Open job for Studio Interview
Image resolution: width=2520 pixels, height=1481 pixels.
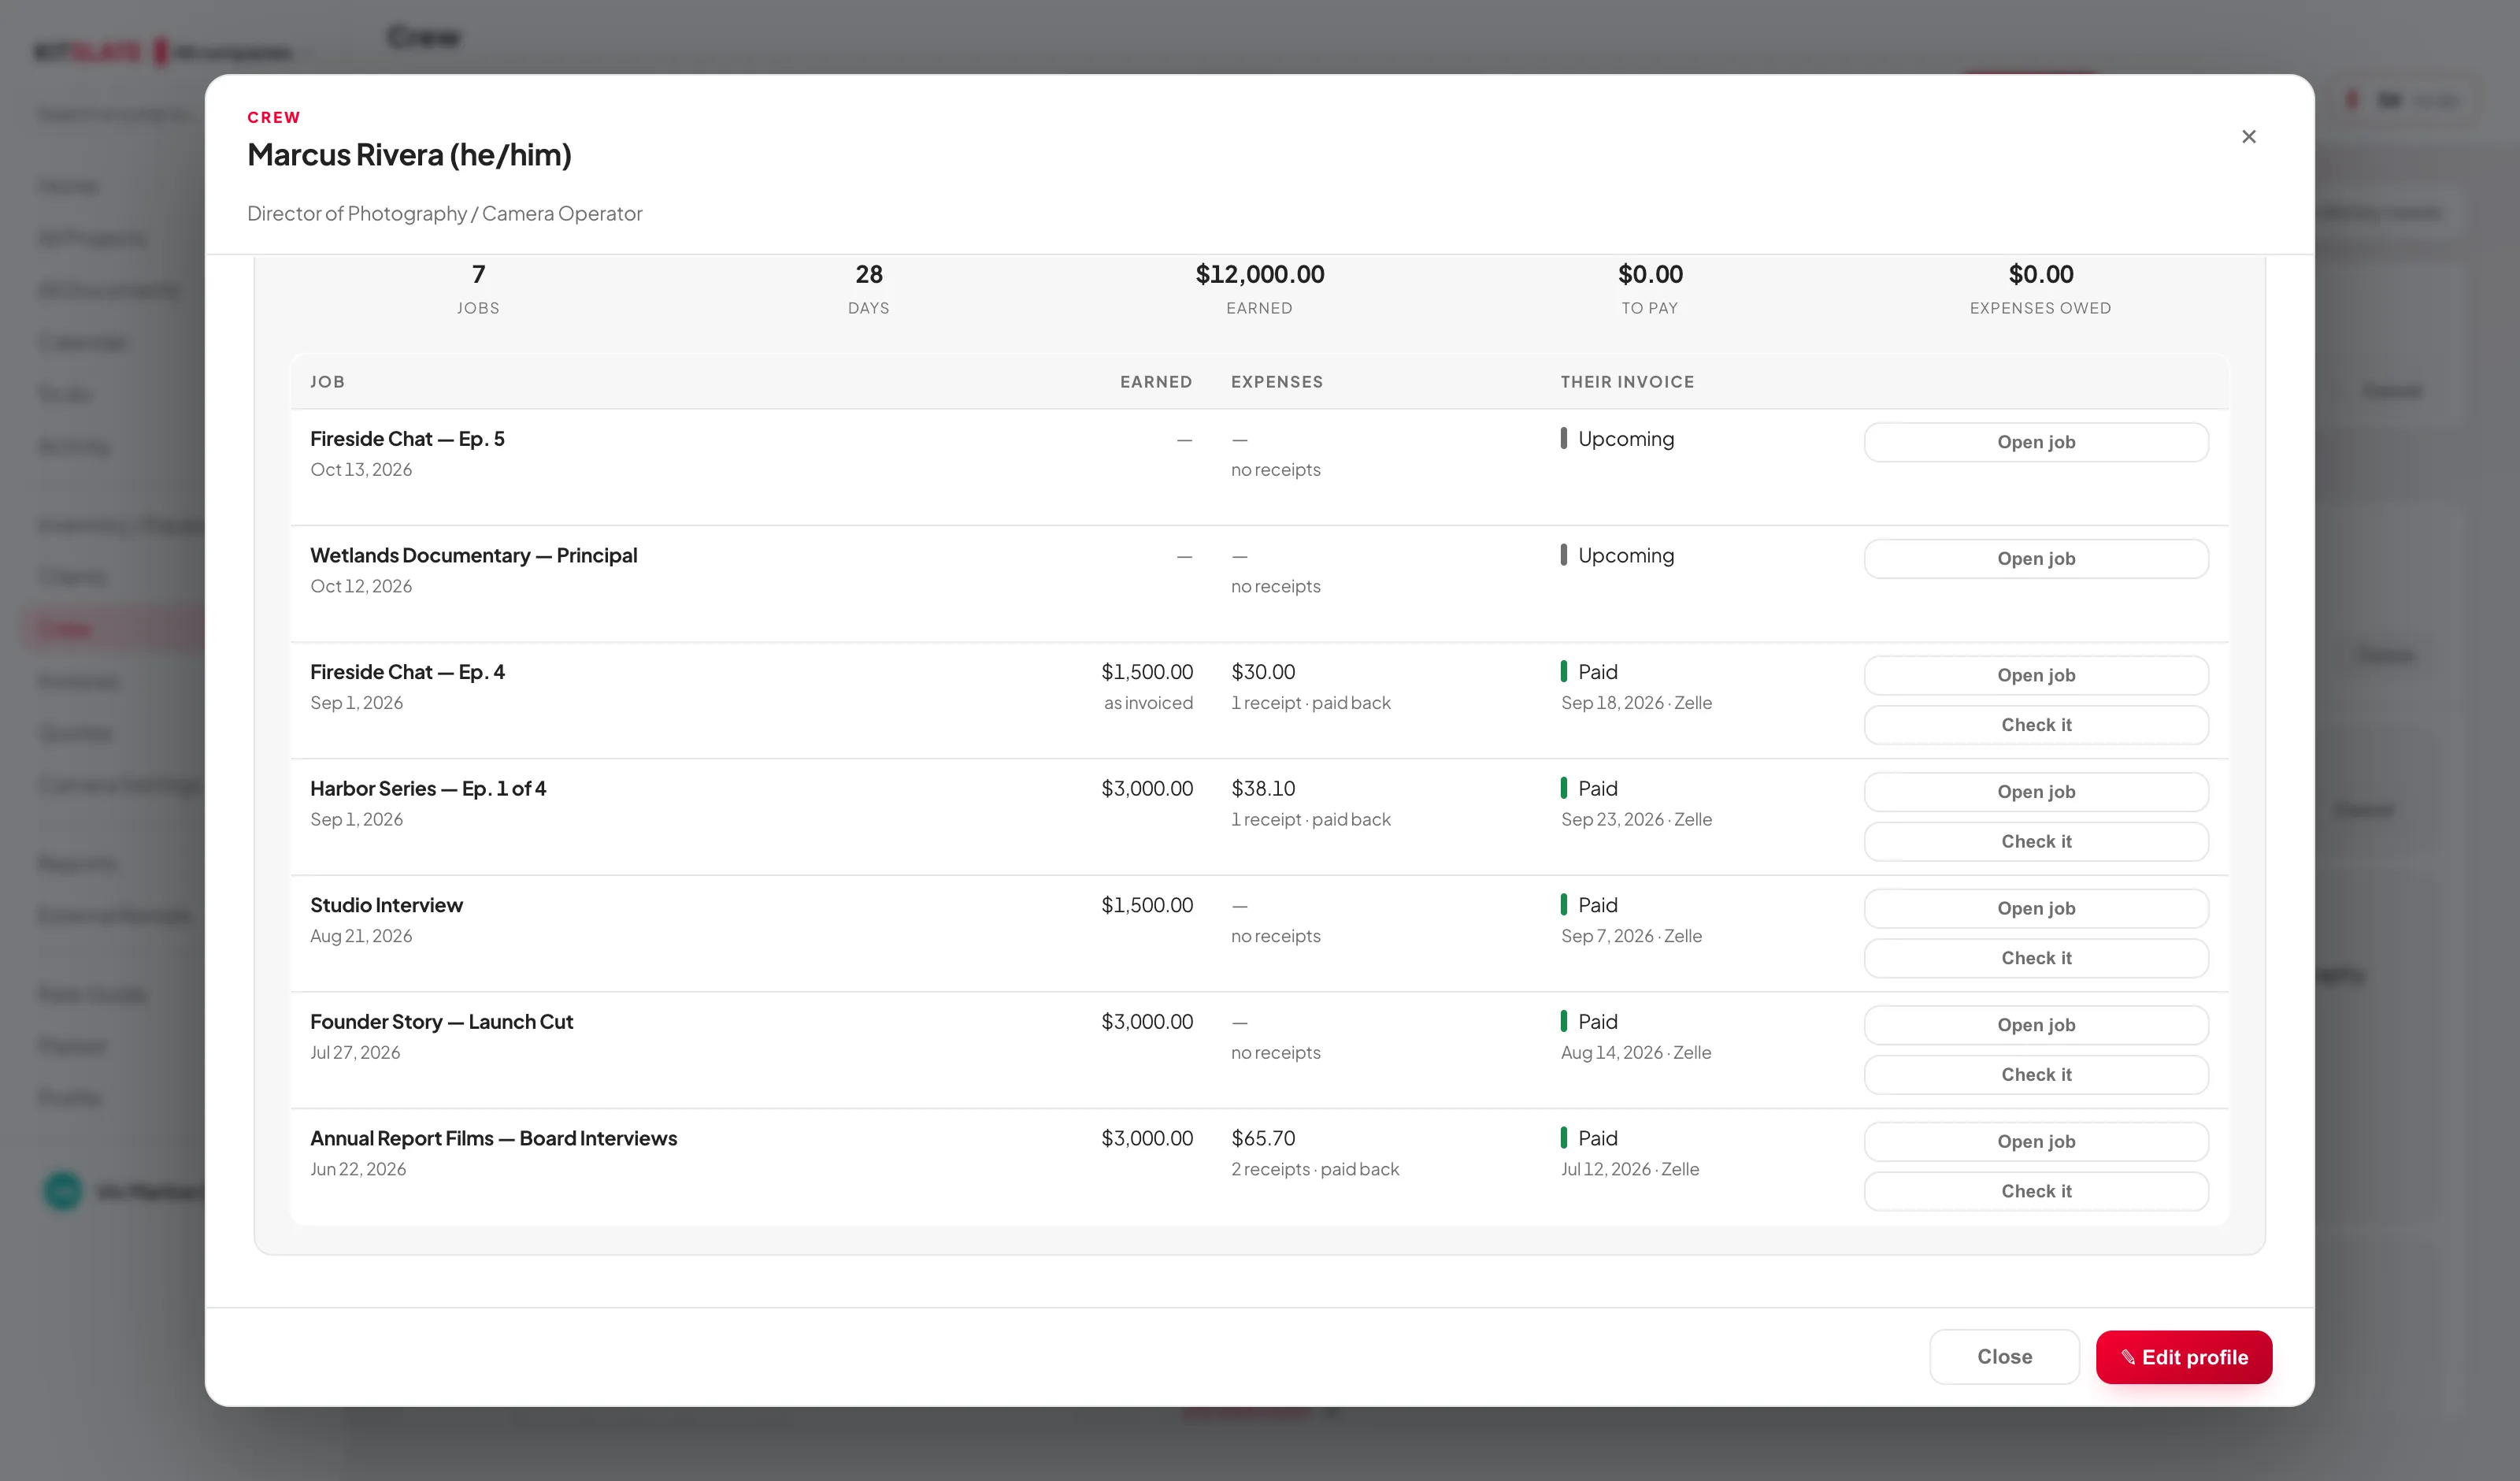tap(2036, 908)
